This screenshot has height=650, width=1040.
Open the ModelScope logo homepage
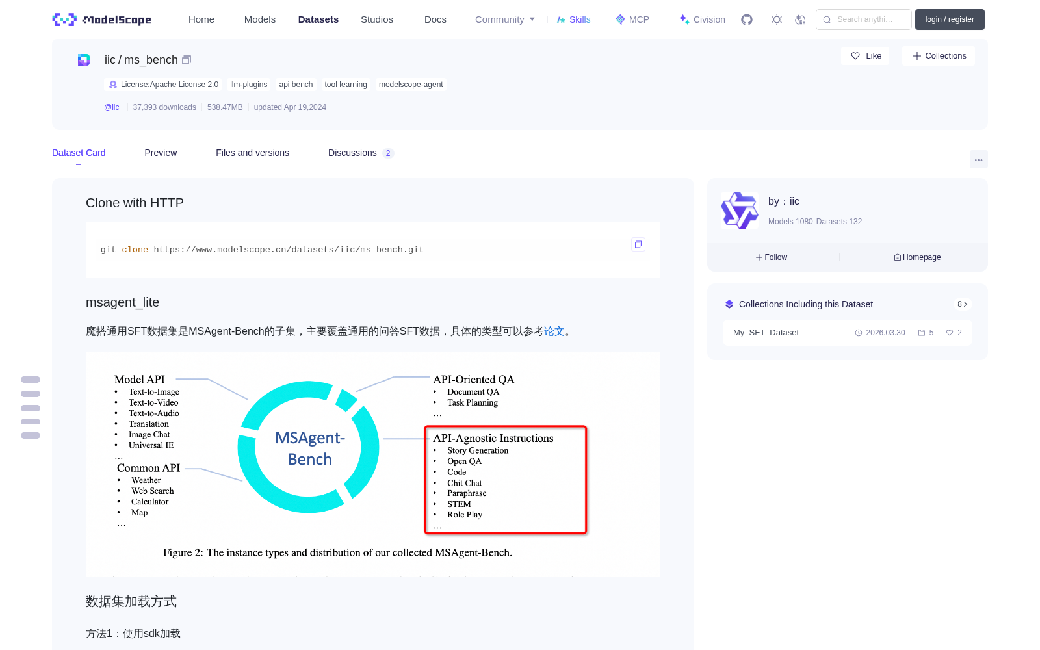102,19
